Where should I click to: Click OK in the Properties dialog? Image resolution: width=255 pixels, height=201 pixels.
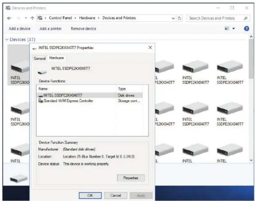click(x=90, y=195)
